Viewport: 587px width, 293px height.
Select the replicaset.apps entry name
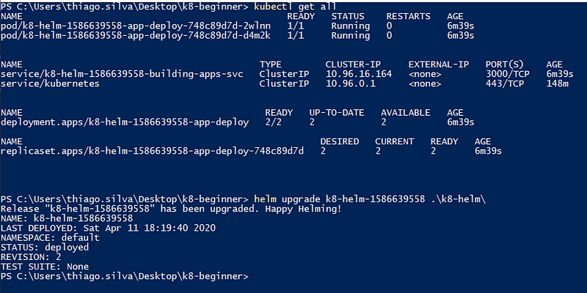152,151
